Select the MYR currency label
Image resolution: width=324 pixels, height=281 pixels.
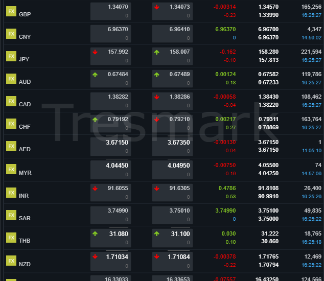click(x=25, y=173)
